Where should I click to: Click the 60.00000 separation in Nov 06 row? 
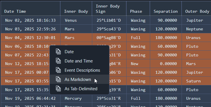166,46
